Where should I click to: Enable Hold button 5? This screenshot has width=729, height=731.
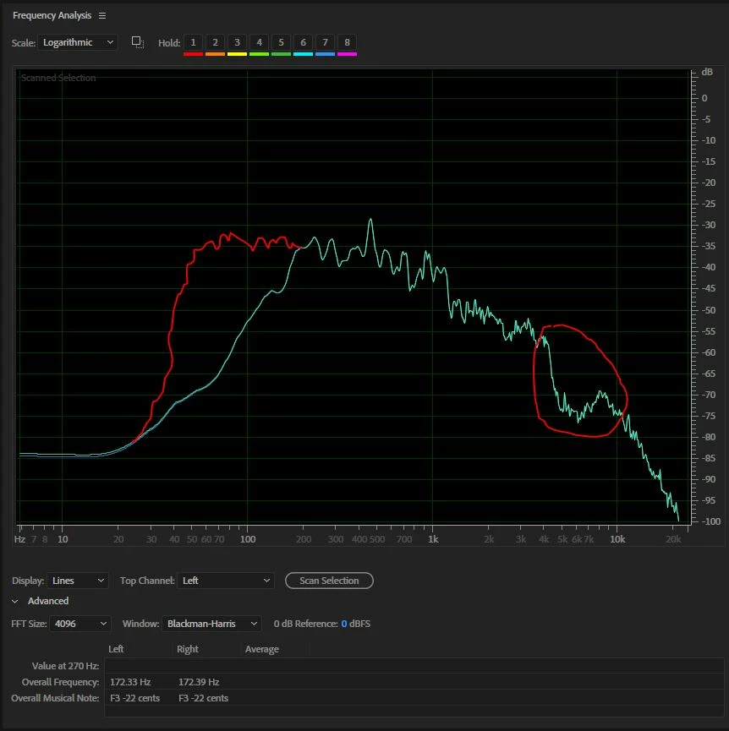tap(281, 42)
